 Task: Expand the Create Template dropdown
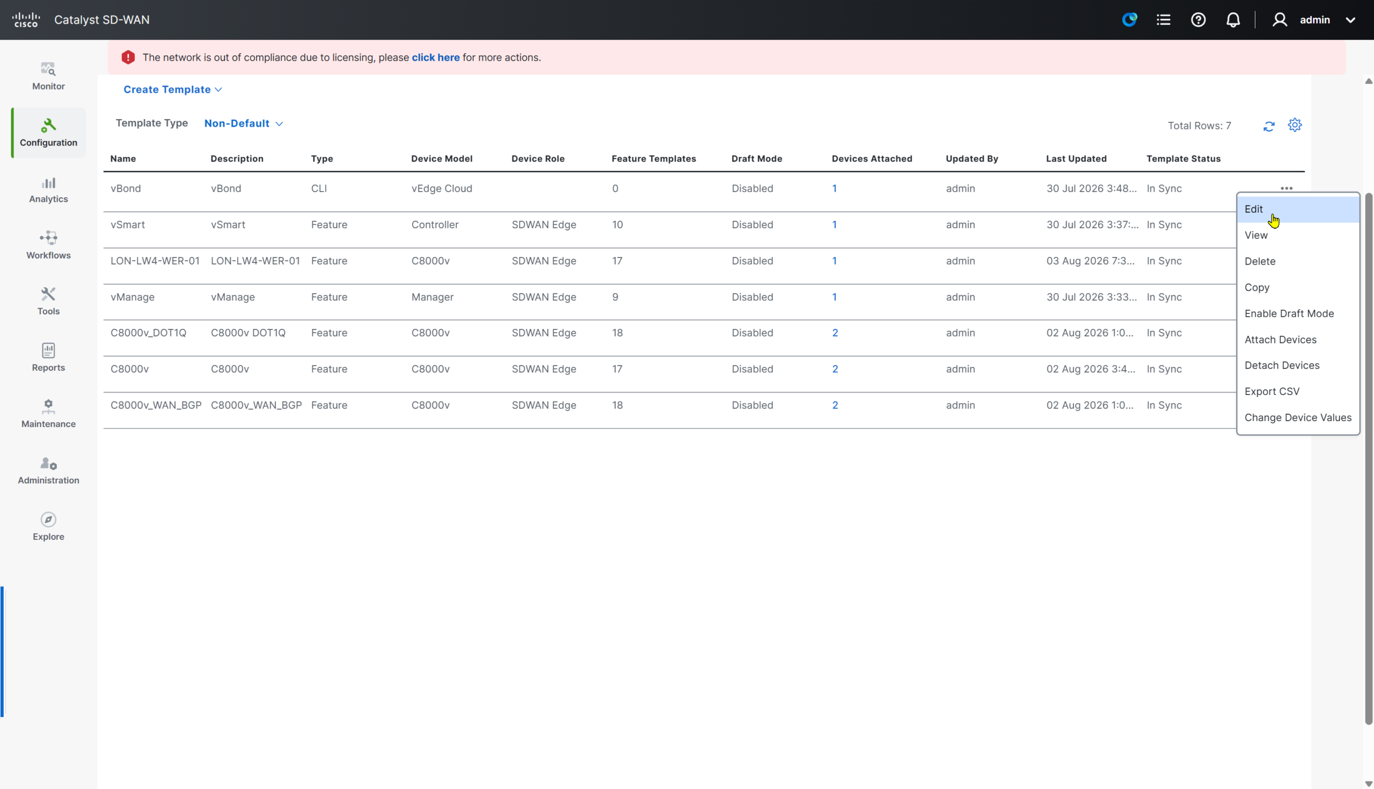click(x=173, y=90)
